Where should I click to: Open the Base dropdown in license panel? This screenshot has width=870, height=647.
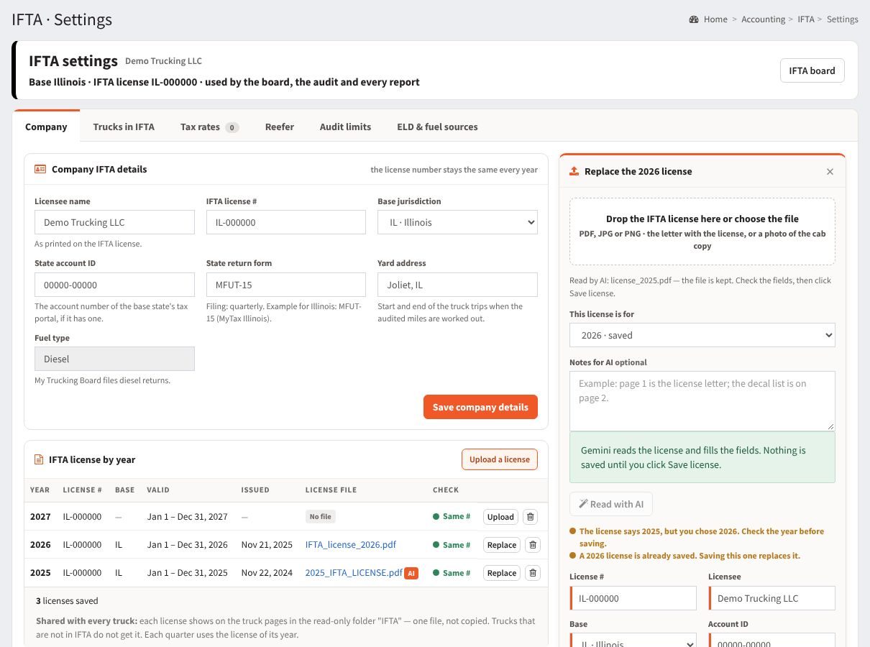[633, 640]
